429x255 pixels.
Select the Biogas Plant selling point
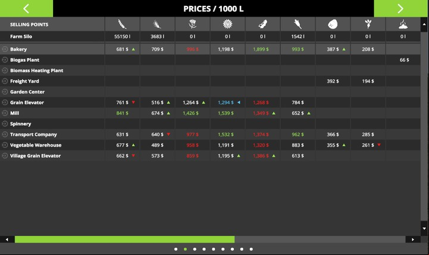210,60
